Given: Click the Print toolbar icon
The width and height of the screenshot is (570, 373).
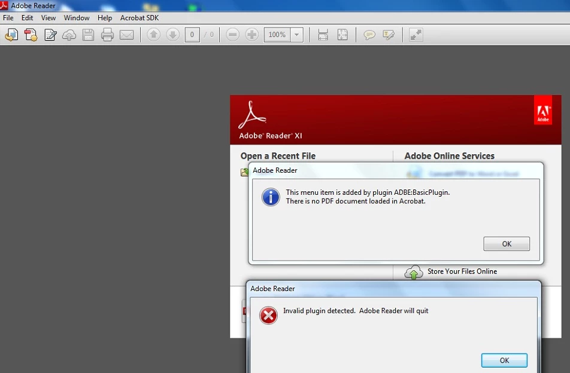Looking at the screenshot, I should 107,35.
